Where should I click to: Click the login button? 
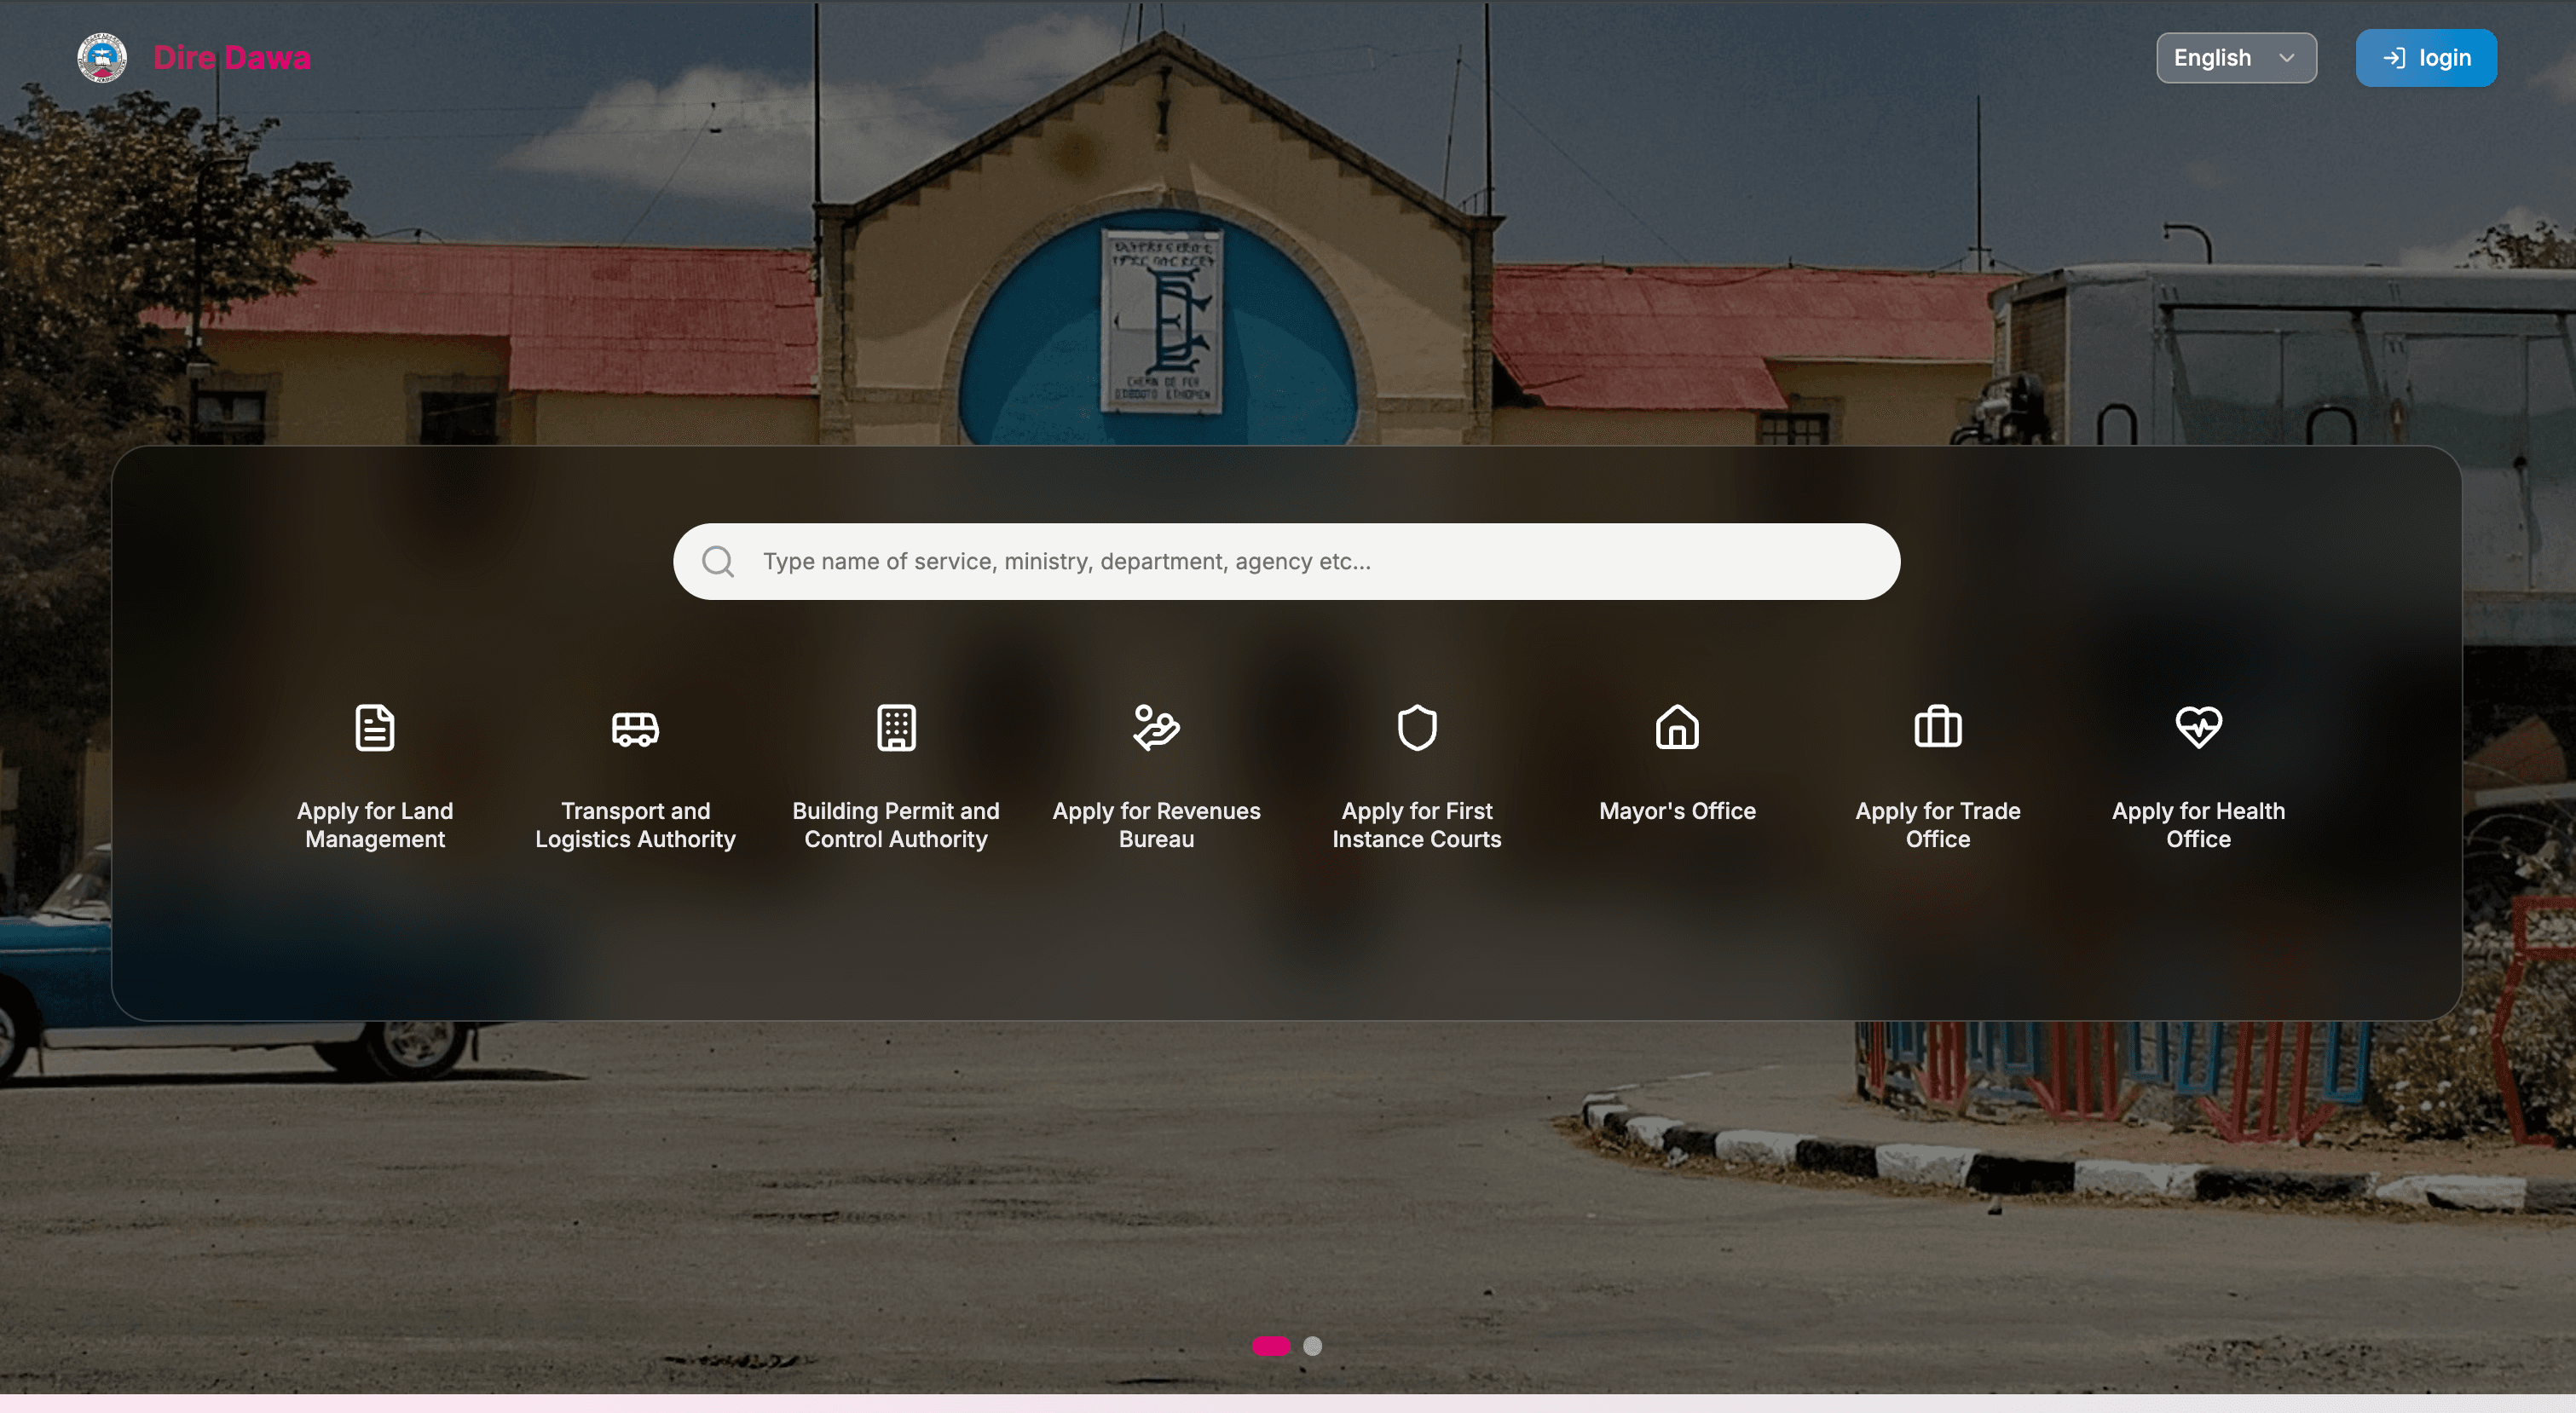pos(2427,57)
